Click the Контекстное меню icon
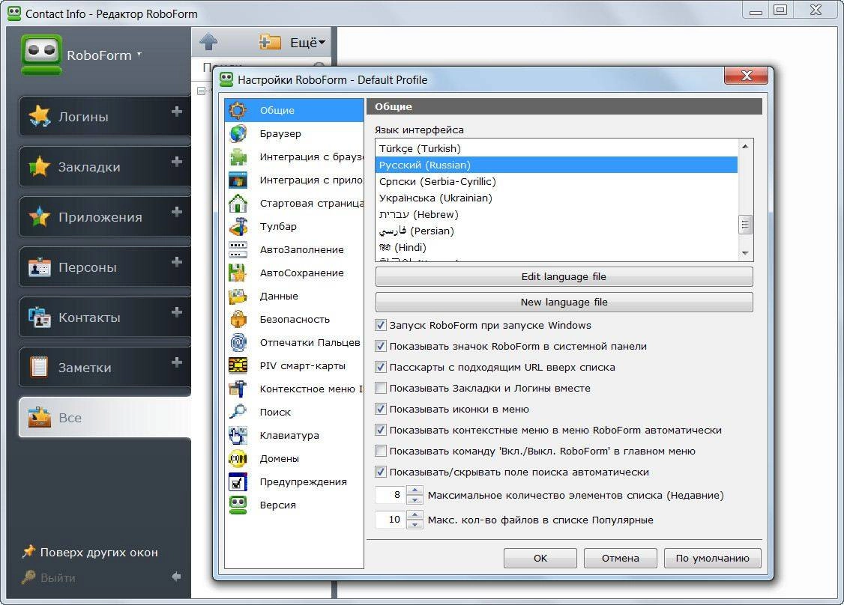This screenshot has width=844, height=605. point(238,389)
